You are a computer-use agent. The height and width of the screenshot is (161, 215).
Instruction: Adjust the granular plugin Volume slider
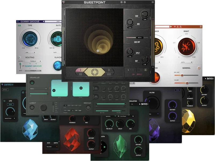[x=119, y=111]
